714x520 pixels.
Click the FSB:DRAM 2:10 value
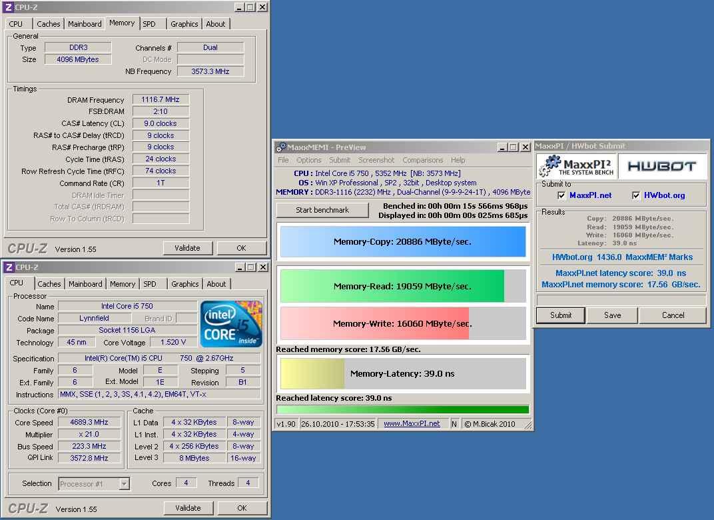click(x=161, y=111)
